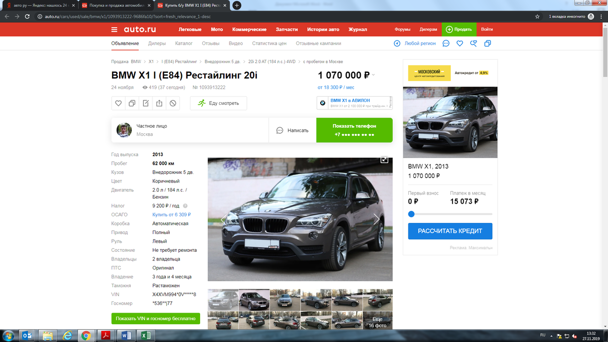Screen dimensions: 608x342
Task: Click the seller's profile avatar
Action: click(x=124, y=130)
